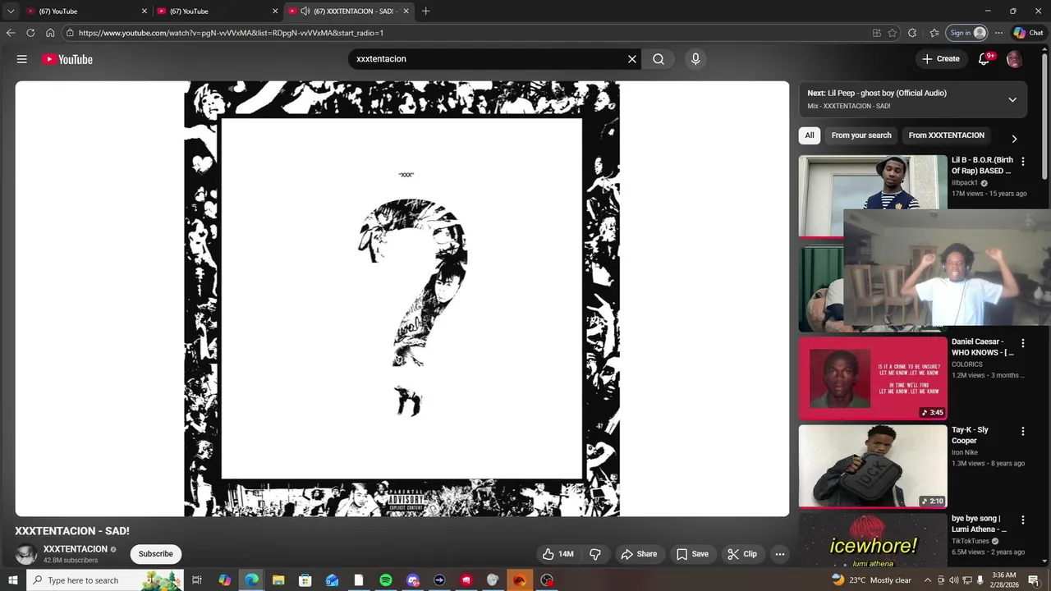
Task: Clear the xxxtentacion search text
Action: (x=632, y=59)
